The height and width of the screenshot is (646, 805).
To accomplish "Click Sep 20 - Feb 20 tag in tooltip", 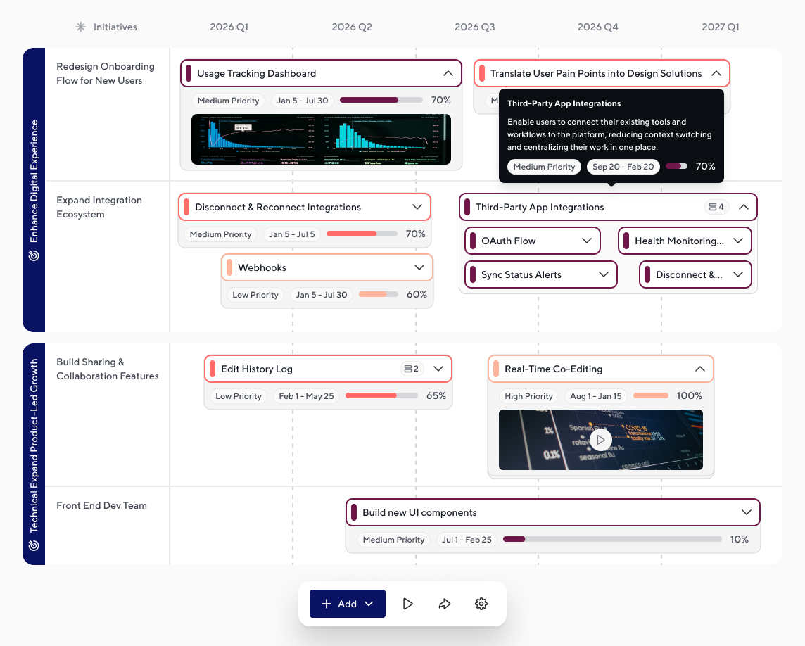I will point(623,166).
